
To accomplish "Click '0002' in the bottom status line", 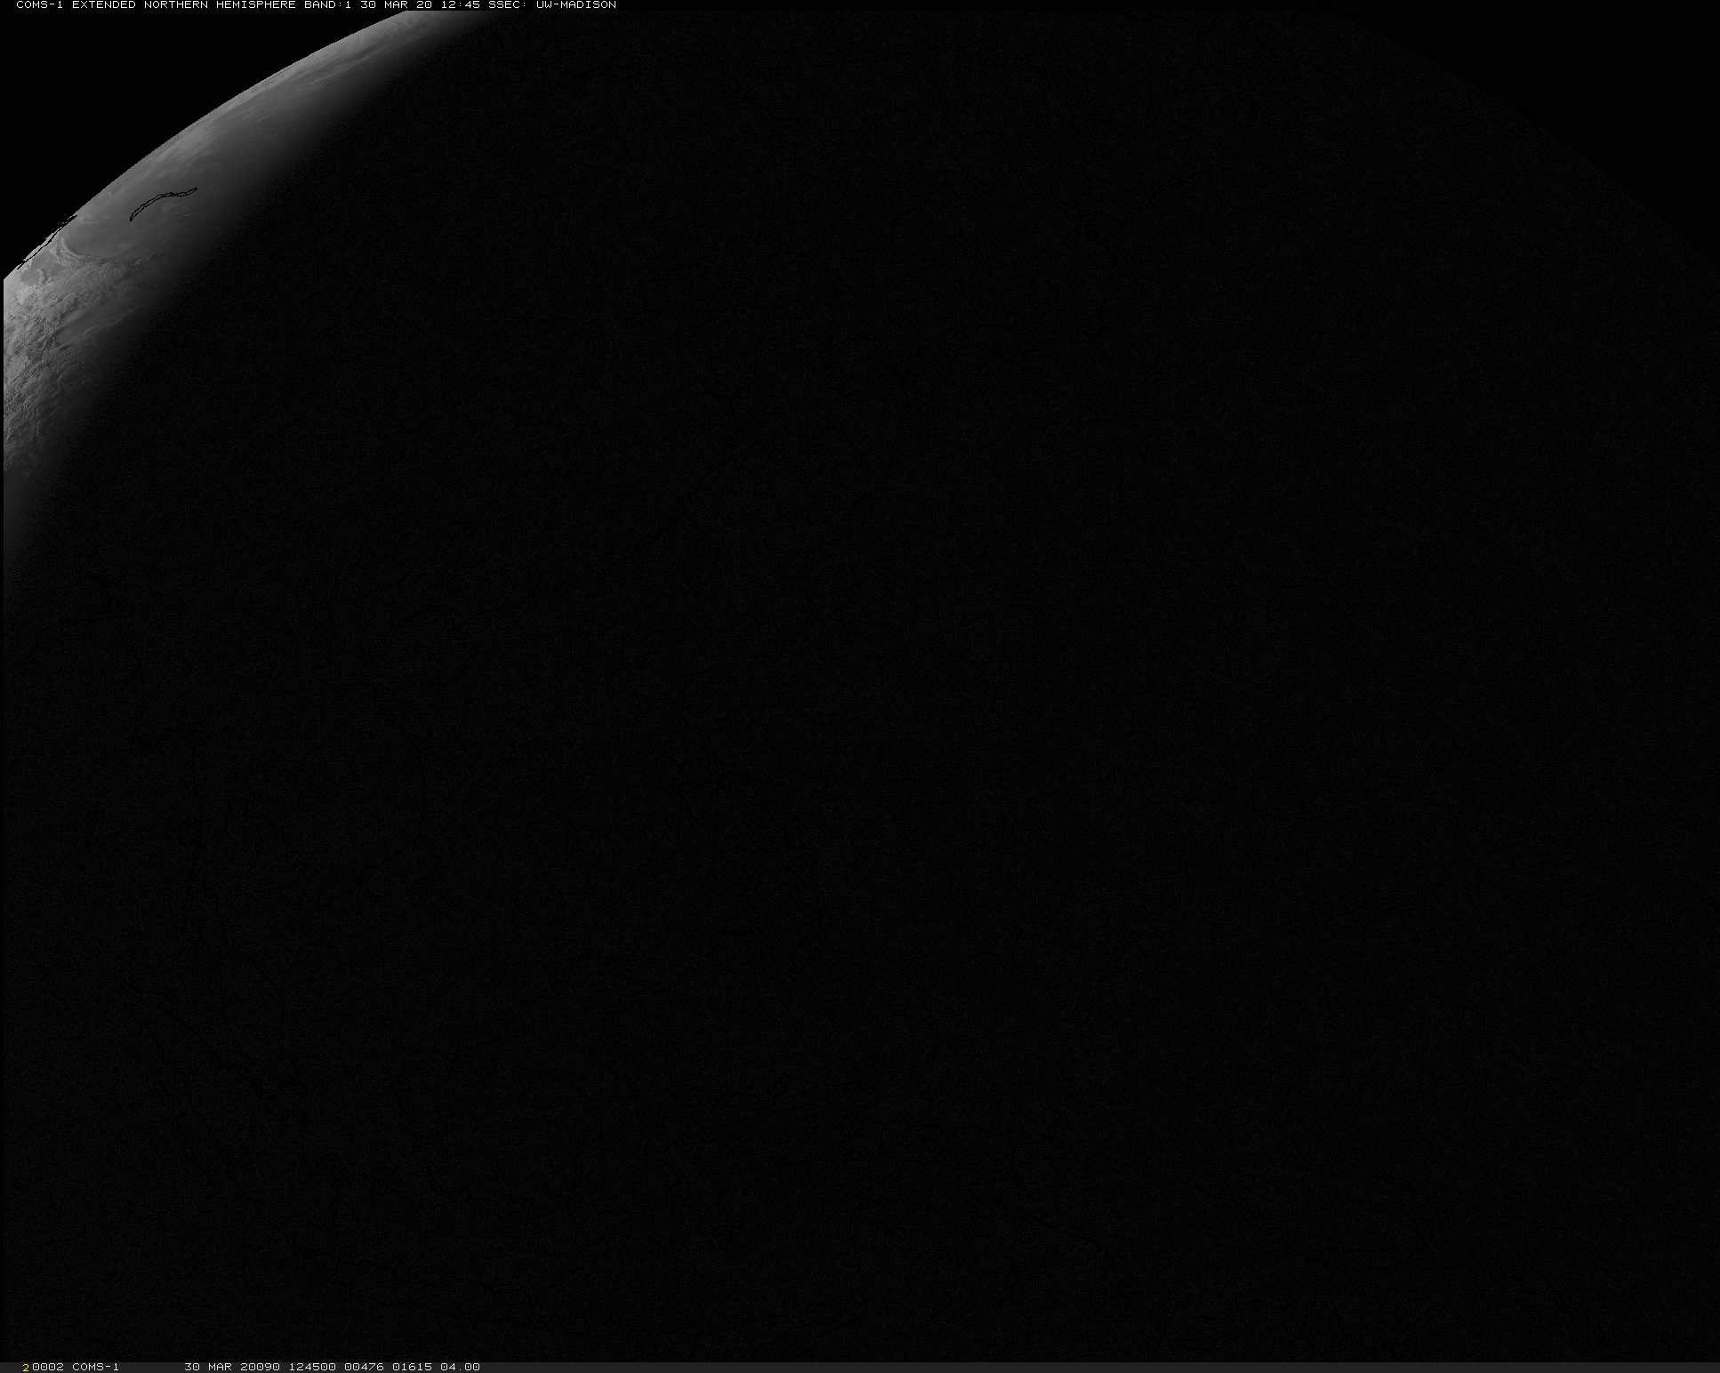I will (48, 1367).
